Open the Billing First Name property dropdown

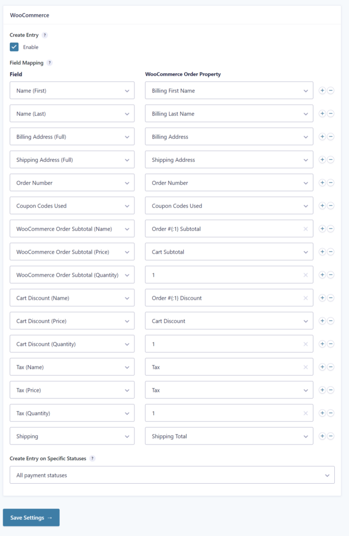229,91
